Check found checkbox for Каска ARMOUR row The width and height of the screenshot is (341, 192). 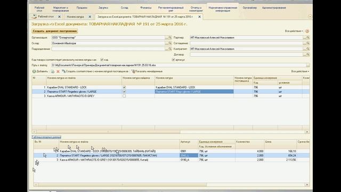coord(124,96)
